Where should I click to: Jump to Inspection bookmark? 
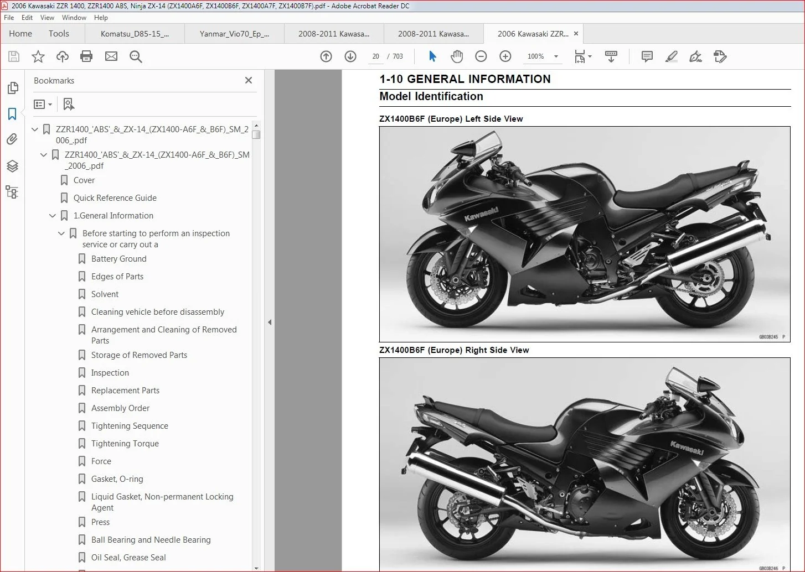pyautogui.click(x=110, y=373)
